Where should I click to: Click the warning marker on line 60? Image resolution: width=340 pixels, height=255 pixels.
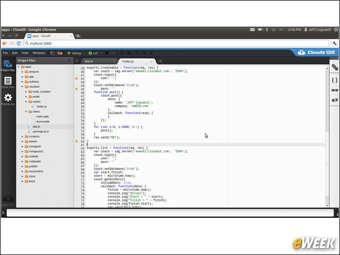pyautogui.click(x=76, y=141)
